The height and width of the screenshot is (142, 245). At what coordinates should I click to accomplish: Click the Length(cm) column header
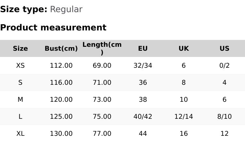[x=102, y=48]
